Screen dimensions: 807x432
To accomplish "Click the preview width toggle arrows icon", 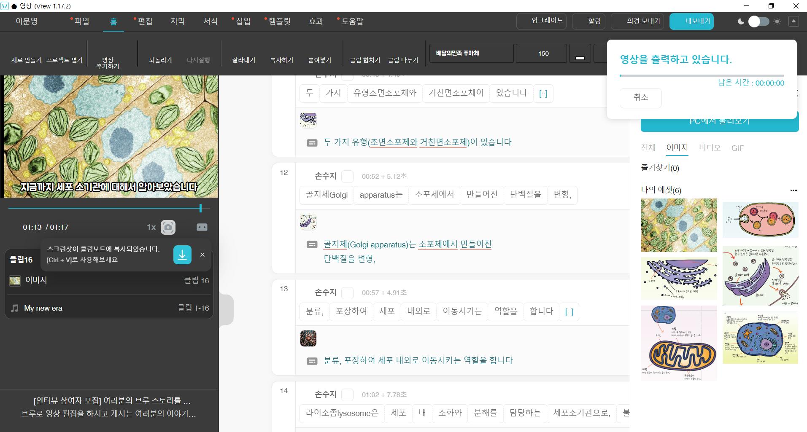I will (202, 227).
